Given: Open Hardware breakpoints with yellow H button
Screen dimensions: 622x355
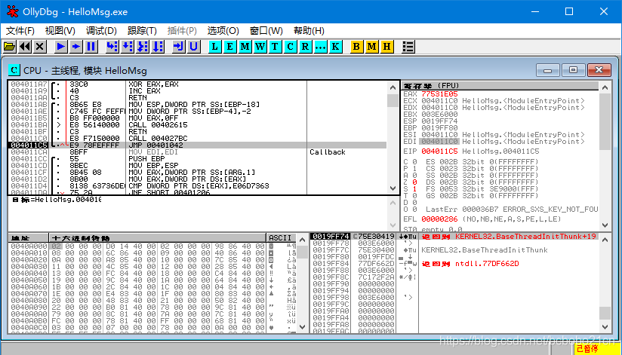Looking at the screenshot, I should click(x=386, y=47).
